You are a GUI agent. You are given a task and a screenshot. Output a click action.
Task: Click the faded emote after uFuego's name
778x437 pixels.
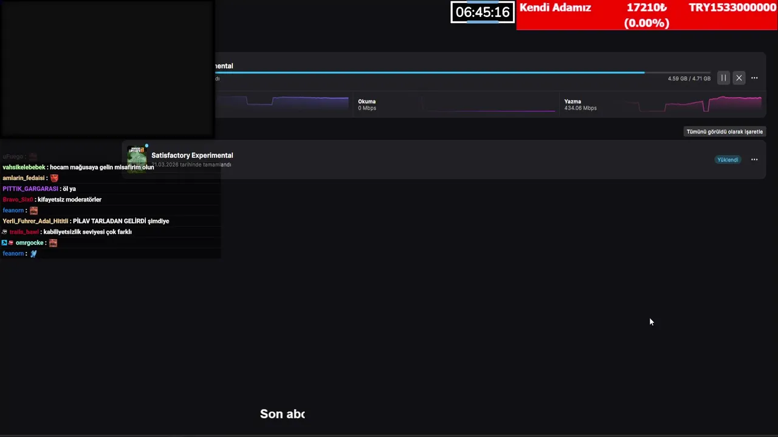pyautogui.click(x=33, y=157)
